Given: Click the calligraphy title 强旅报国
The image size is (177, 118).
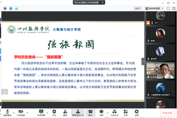Looking at the screenshot, I should pyautogui.click(x=71, y=44).
